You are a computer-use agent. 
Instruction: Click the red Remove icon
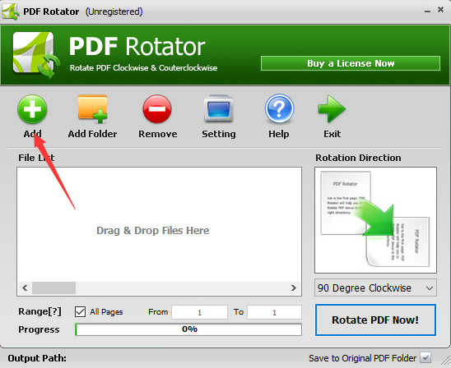[x=157, y=109]
